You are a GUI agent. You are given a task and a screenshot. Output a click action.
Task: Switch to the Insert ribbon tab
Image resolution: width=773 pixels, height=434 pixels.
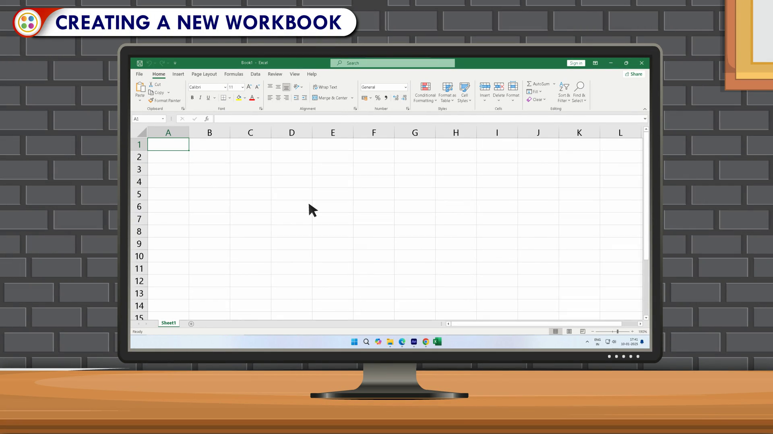pos(178,74)
